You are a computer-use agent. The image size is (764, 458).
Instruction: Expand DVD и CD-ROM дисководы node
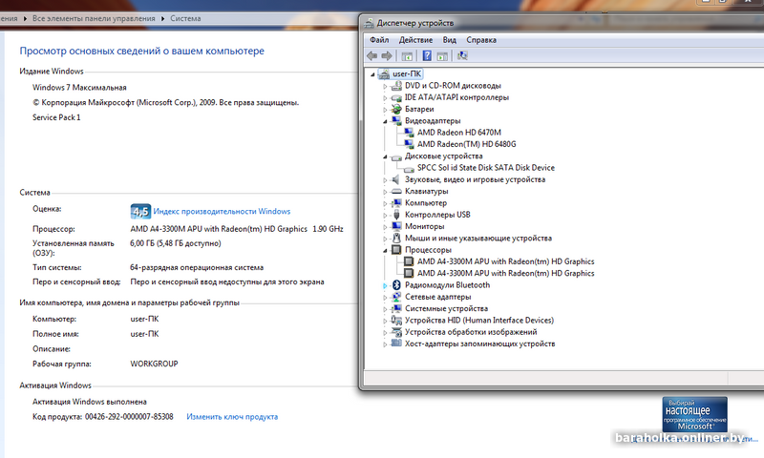tap(385, 86)
